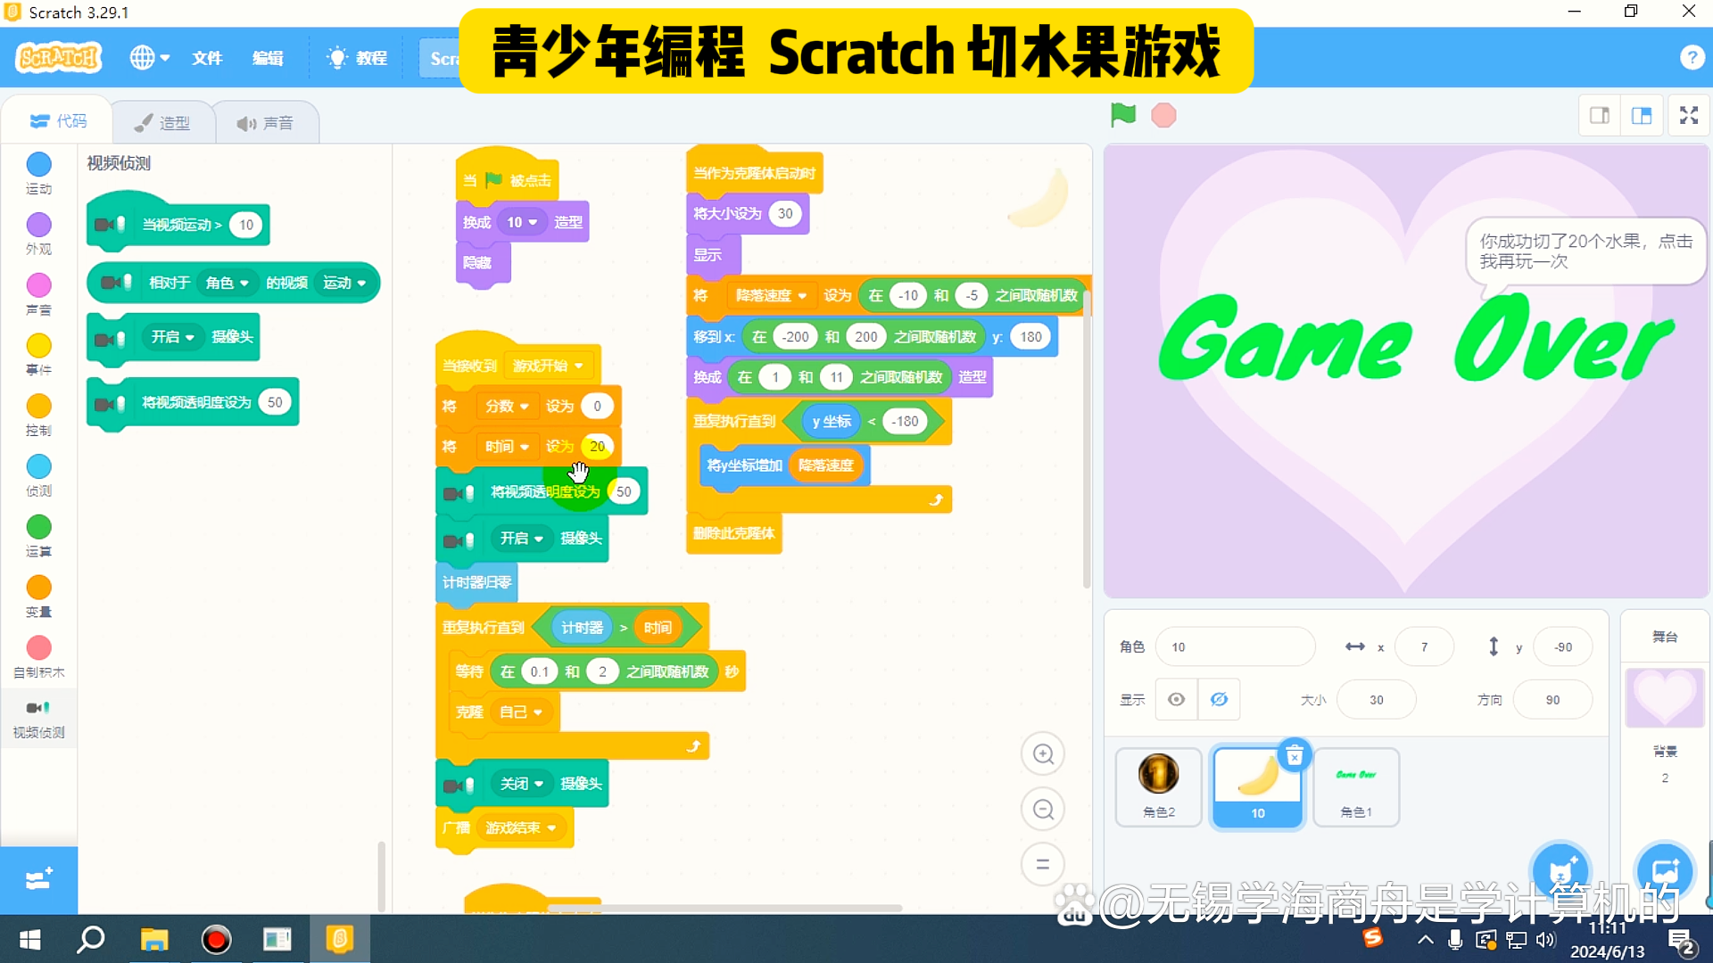Click the Scratch logo
The image size is (1713, 963).
[59, 58]
